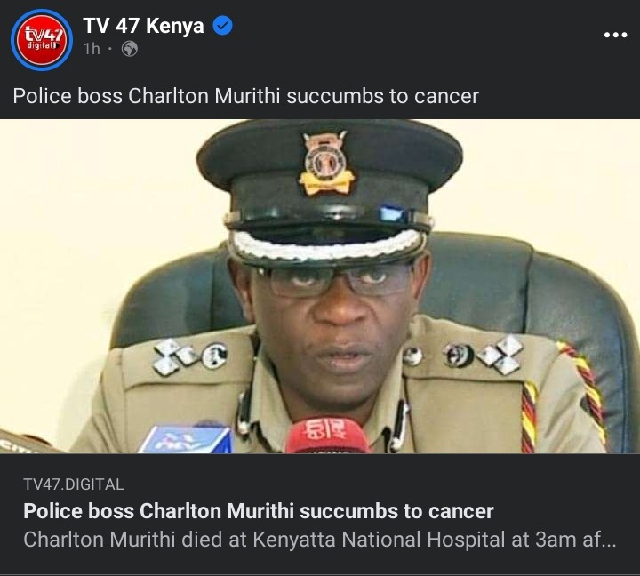Open the article preview photo
The image size is (640, 576).
click(320, 286)
